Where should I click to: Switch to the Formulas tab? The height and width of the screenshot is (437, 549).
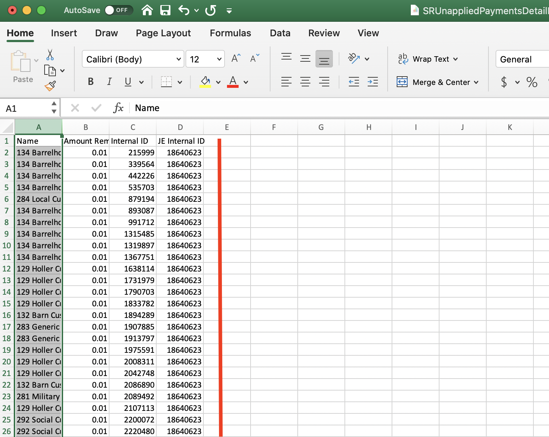point(230,33)
